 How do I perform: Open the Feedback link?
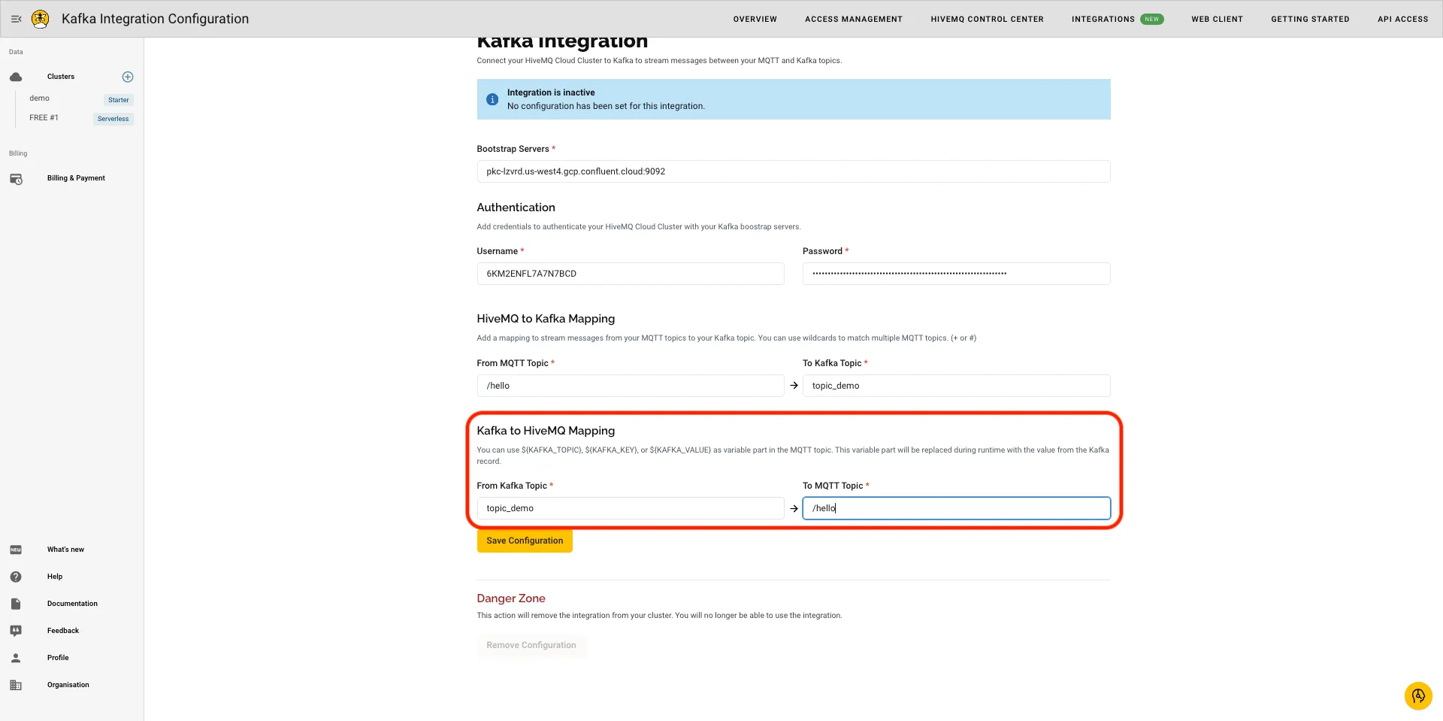(63, 631)
